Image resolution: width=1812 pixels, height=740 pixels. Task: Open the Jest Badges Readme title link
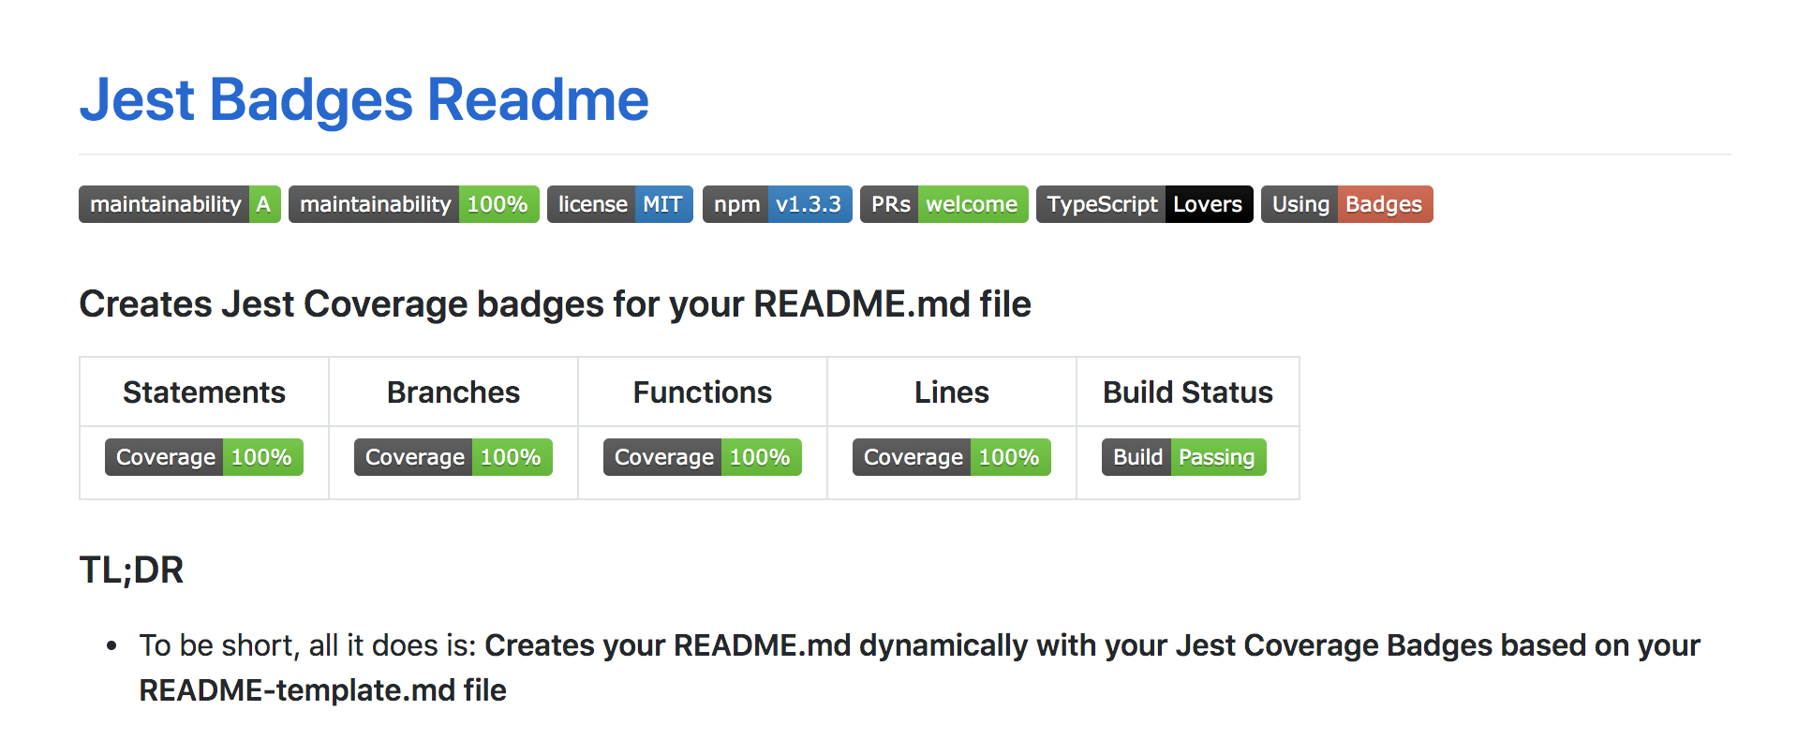[x=364, y=99]
